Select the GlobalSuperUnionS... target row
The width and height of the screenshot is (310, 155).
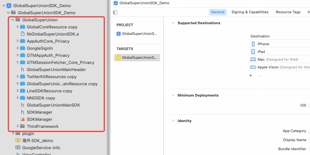[137, 57]
